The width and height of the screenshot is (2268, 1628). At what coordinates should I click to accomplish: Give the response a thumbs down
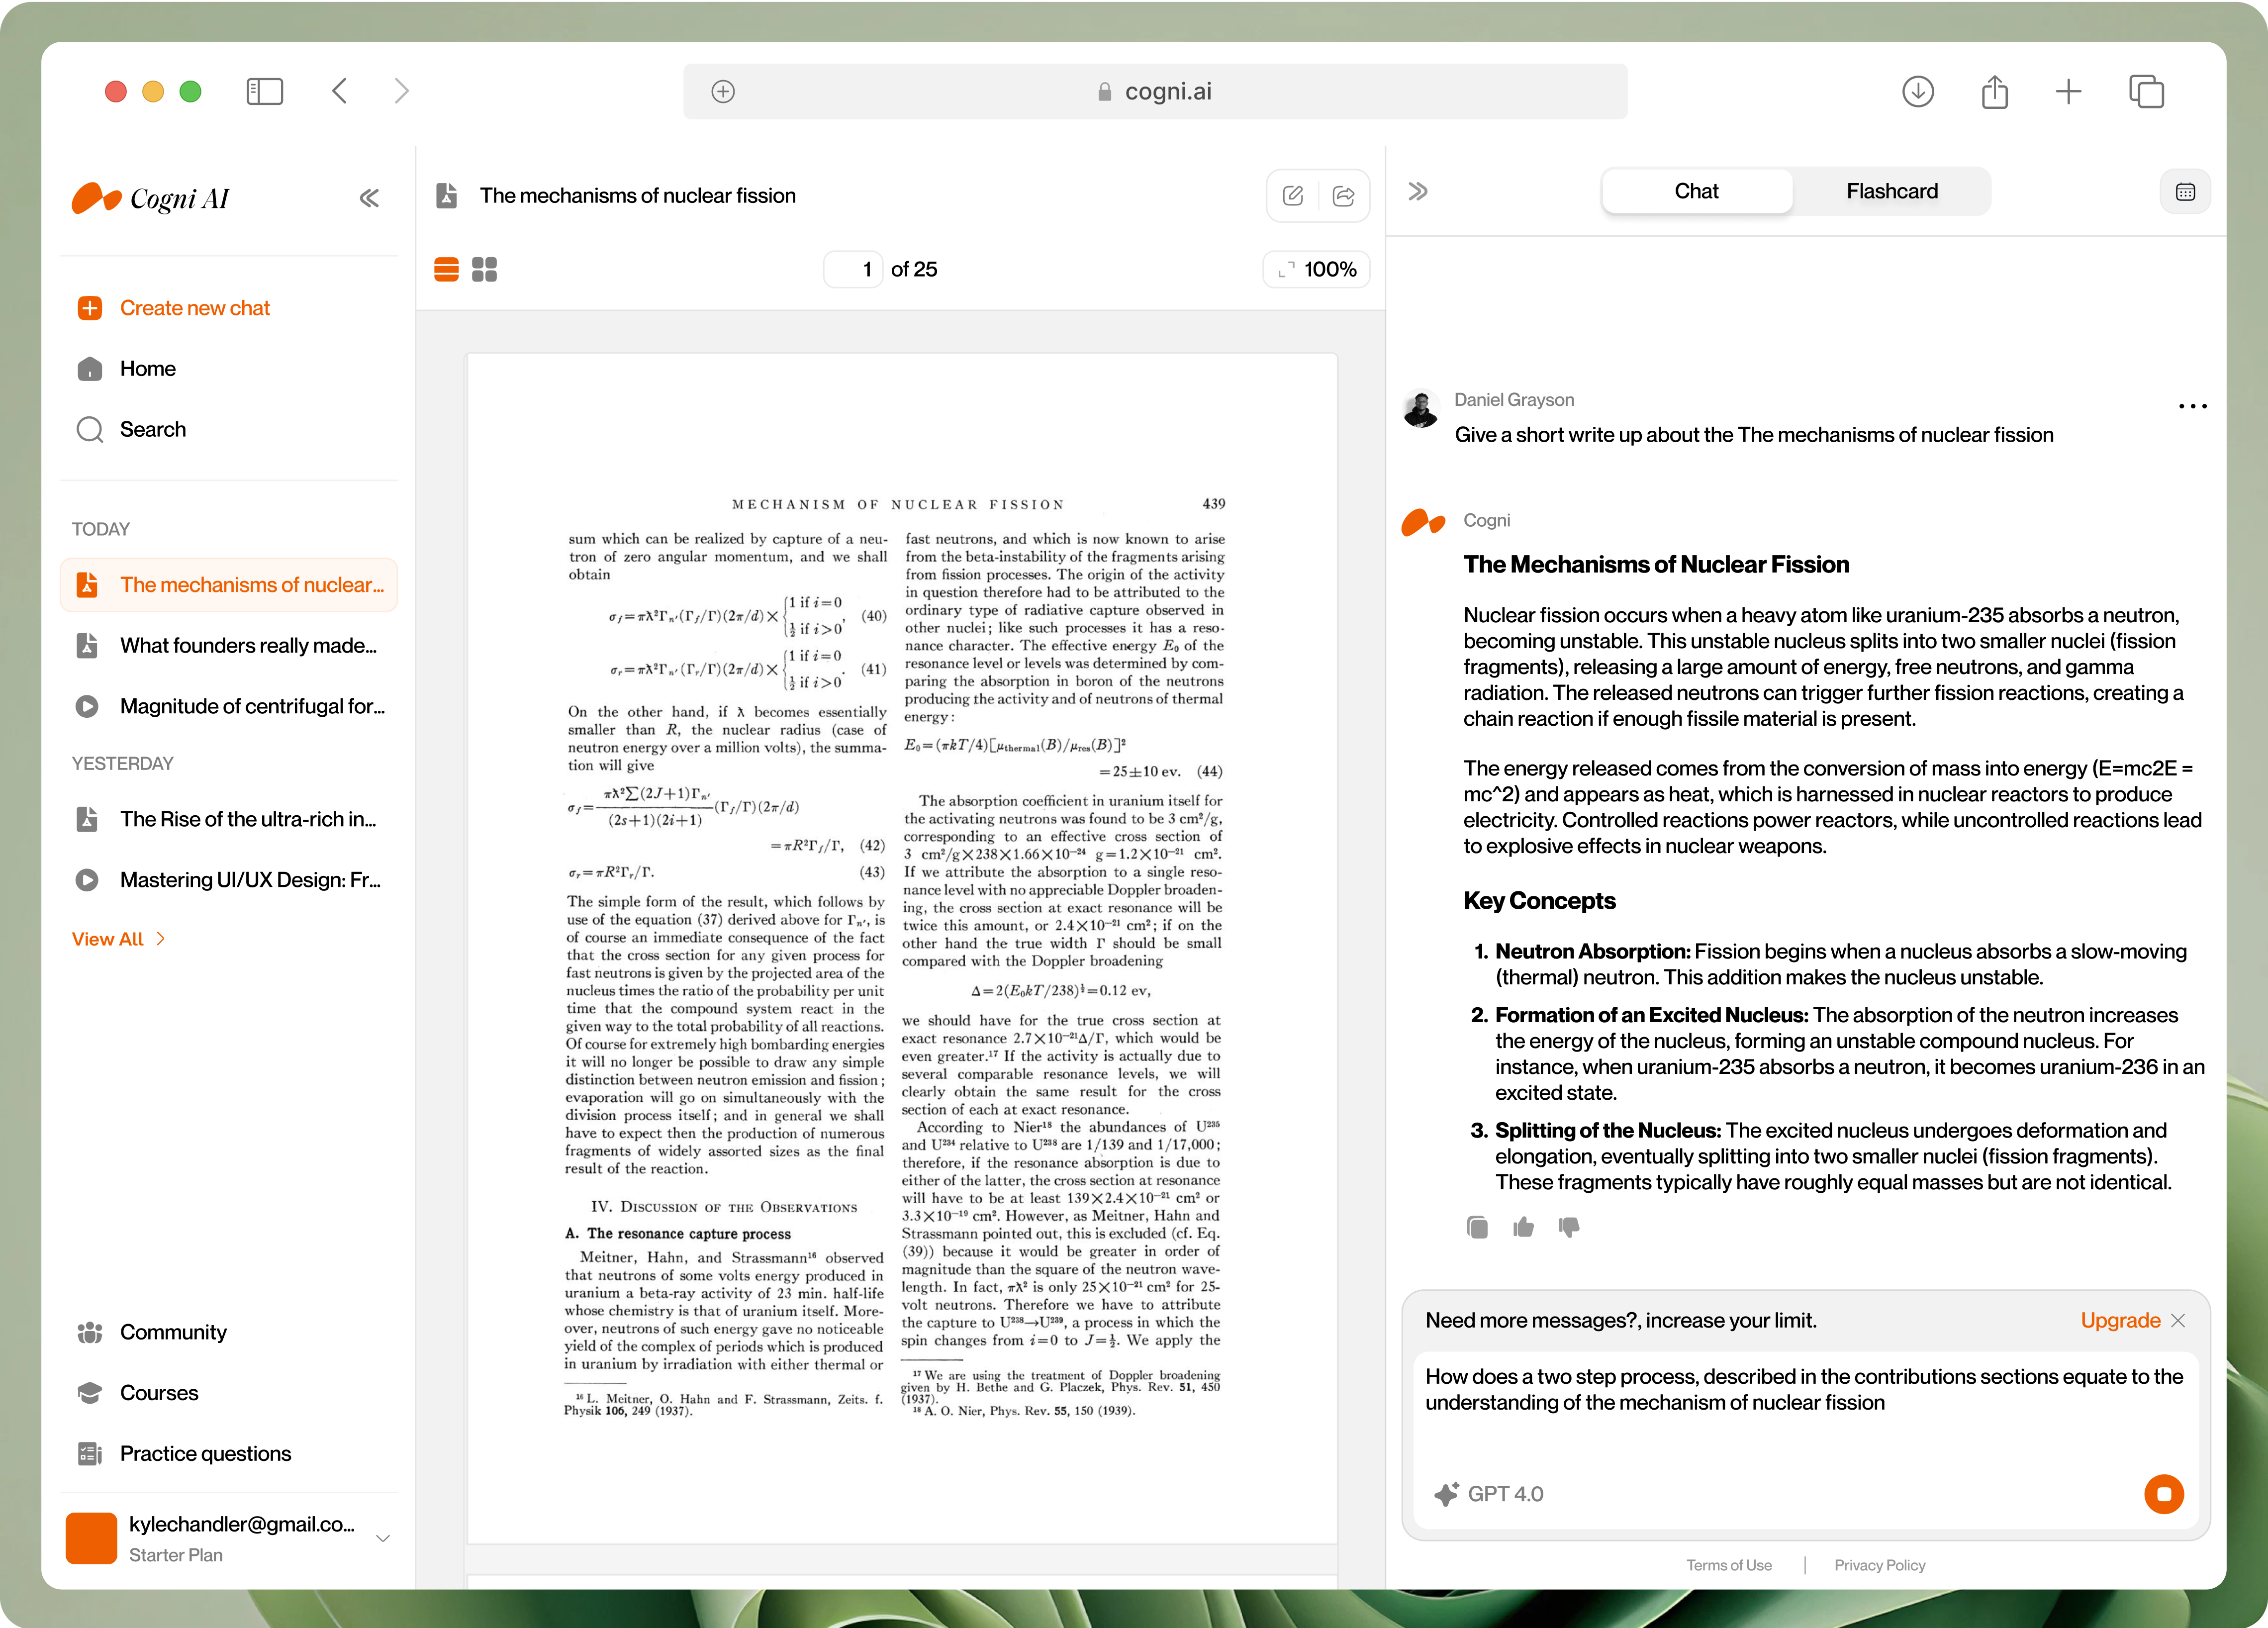(x=1569, y=1228)
